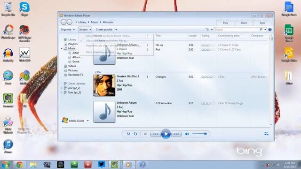This screenshot has width=301, height=169.
Task: Open the search box dropdown arrow
Action: 265,30
